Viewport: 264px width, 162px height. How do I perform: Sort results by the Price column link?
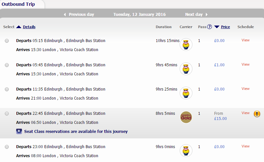(226, 27)
